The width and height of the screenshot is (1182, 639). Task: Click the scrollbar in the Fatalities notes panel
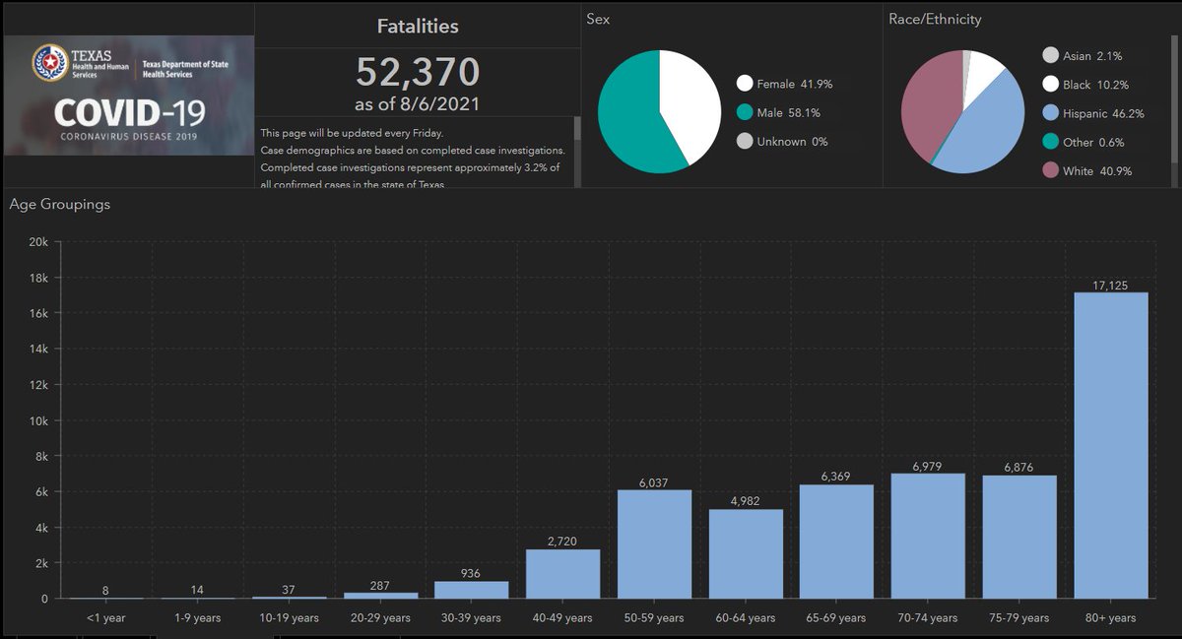click(x=577, y=128)
